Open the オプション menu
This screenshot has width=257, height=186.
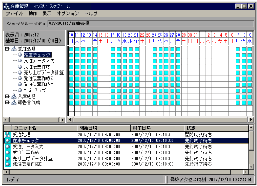68,13
